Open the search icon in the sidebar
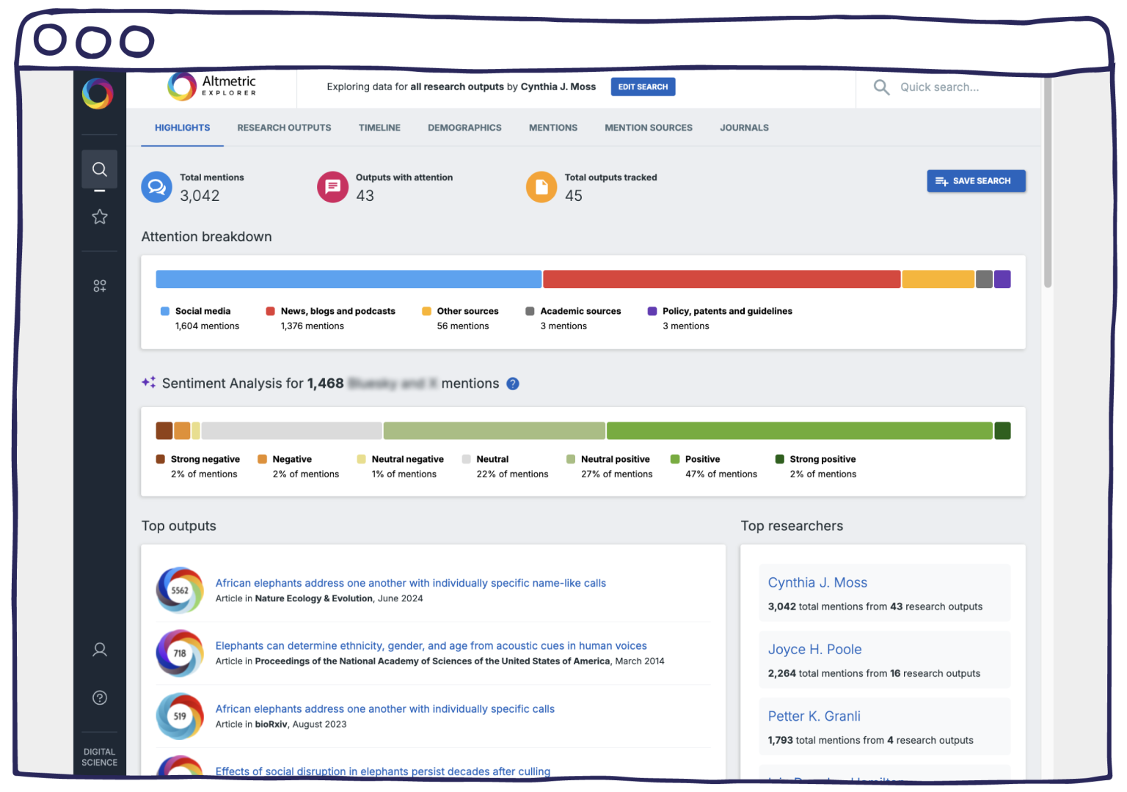The height and width of the screenshot is (792, 1127). [100, 169]
